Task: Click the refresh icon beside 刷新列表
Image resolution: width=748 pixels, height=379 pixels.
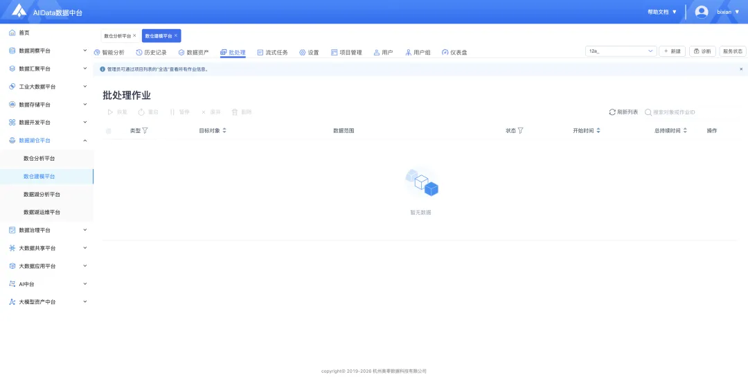Action: [612, 112]
